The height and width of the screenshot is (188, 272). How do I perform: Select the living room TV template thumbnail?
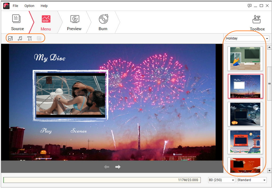[245, 58]
